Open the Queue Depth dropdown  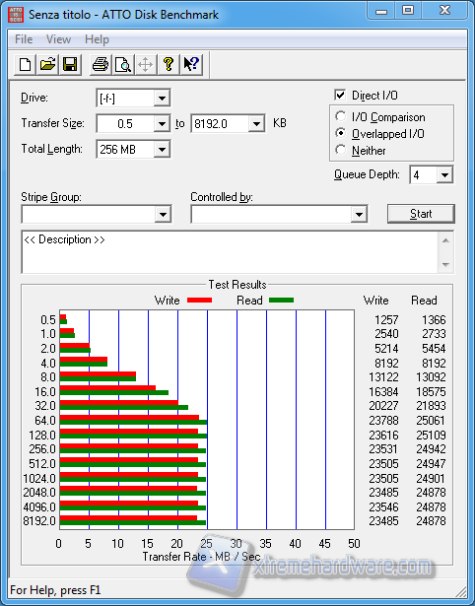pyautogui.click(x=444, y=175)
